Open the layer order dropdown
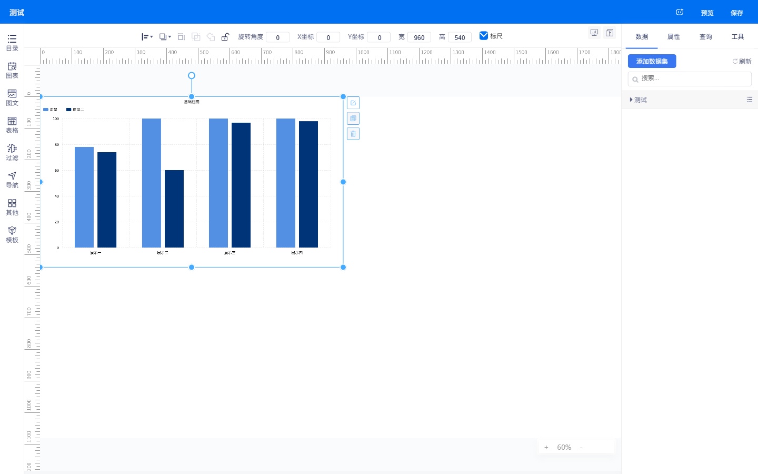This screenshot has height=474, width=758. (x=165, y=37)
